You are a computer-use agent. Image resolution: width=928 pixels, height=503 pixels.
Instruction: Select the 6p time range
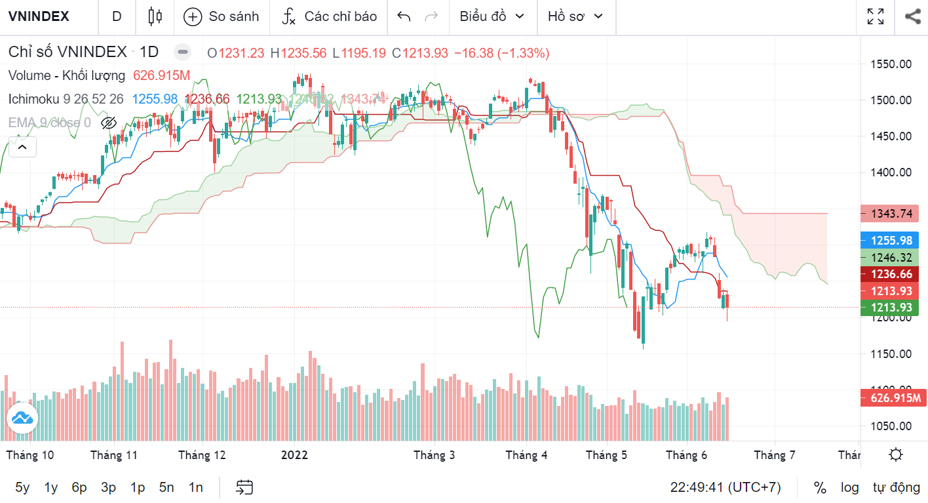point(79,487)
